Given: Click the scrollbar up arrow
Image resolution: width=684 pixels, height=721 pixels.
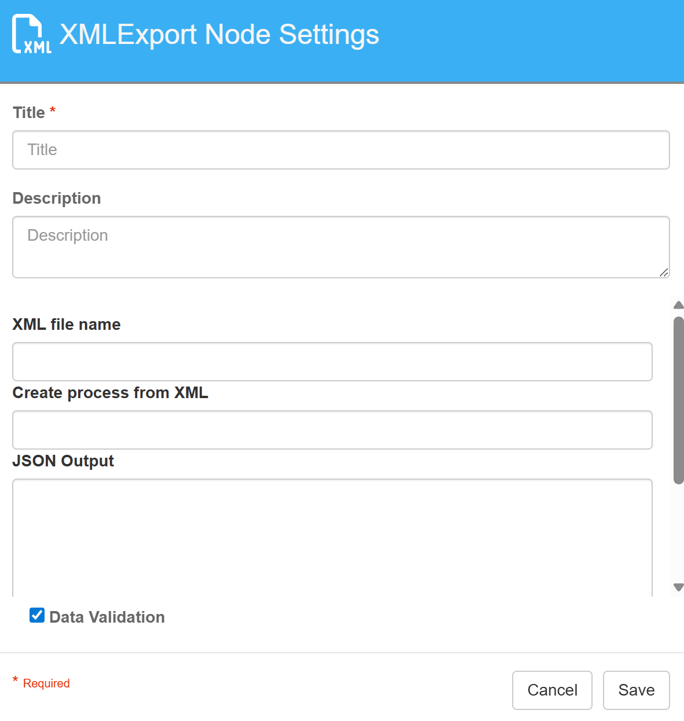Looking at the screenshot, I should tap(678, 305).
